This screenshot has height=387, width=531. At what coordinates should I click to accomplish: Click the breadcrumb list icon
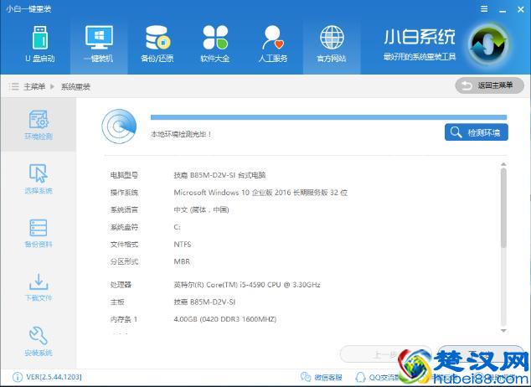14,86
